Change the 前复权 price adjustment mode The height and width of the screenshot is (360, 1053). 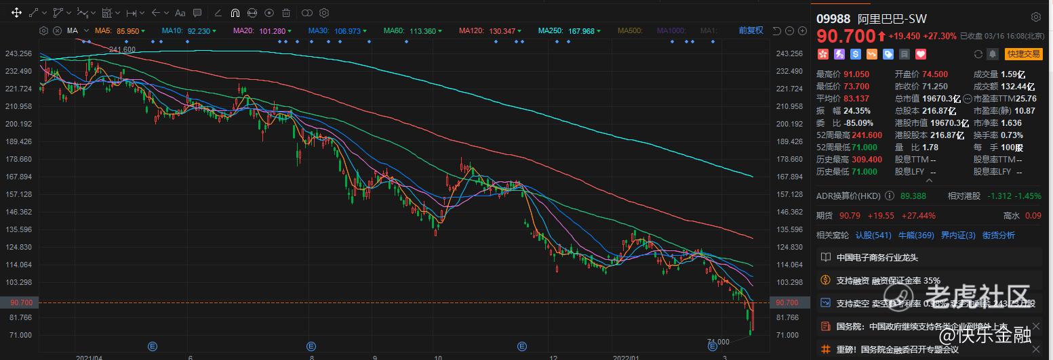pyautogui.click(x=751, y=30)
